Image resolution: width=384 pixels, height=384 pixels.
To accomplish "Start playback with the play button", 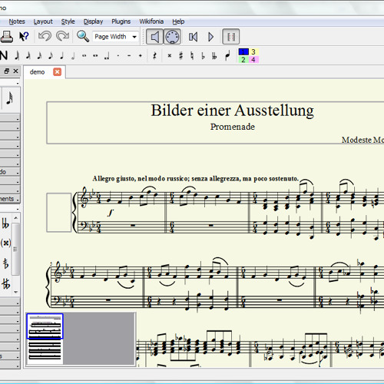I will tap(210, 37).
